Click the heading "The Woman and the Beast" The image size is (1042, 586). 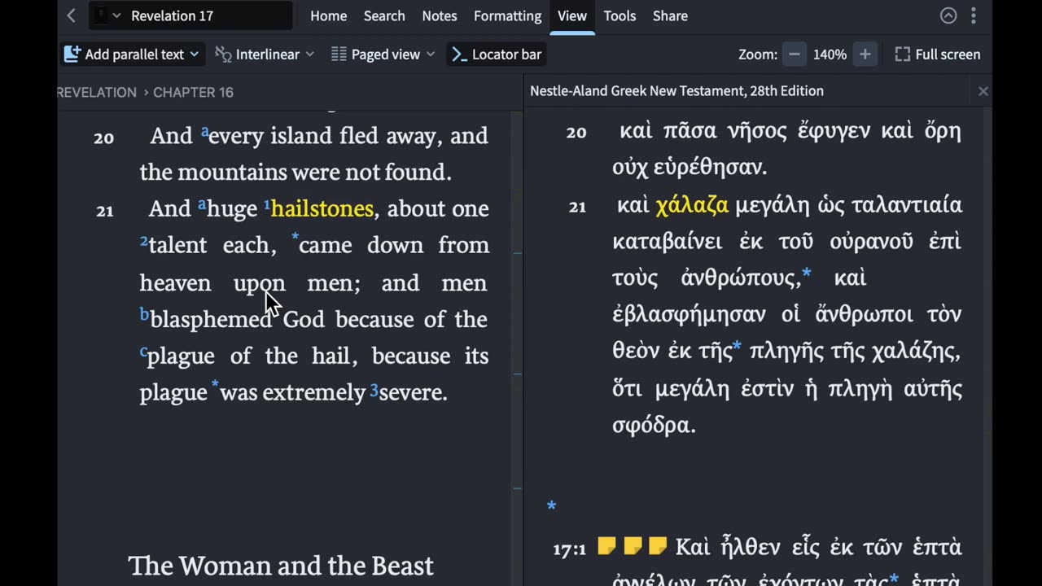pyautogui.click(x=281, y=565)
